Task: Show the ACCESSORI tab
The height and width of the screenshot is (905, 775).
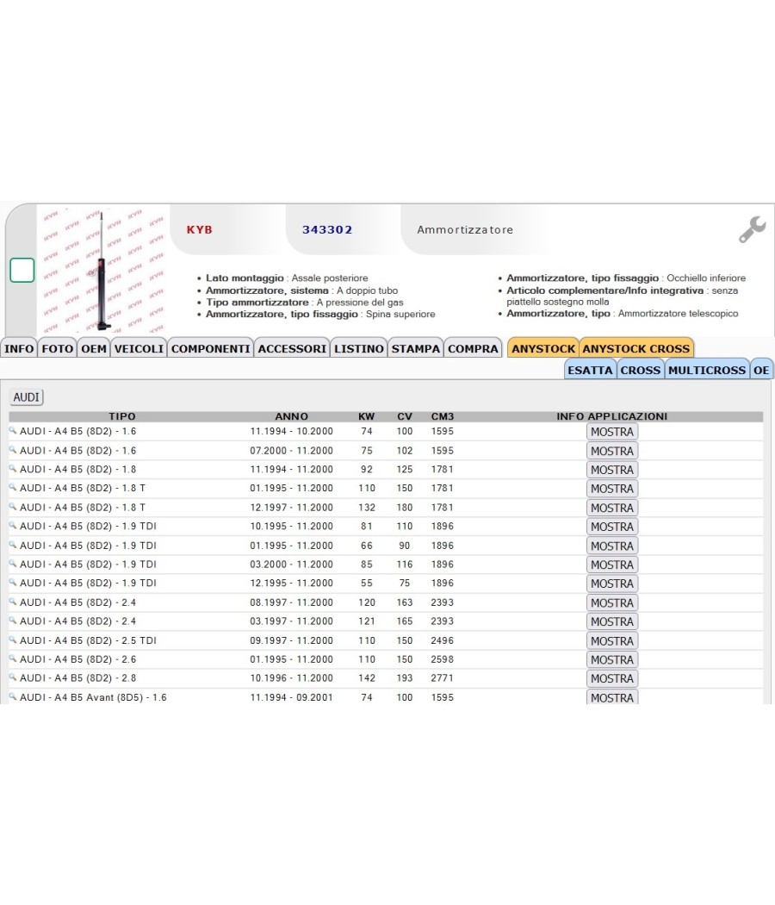Action: click(x=292, y=348)
